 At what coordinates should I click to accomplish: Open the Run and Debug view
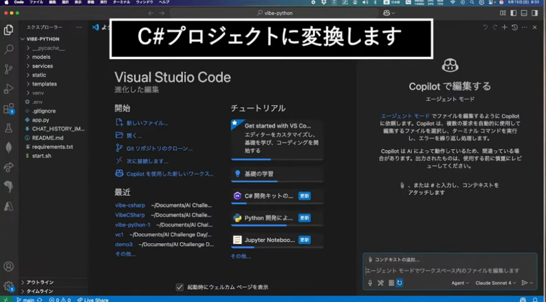8,89
